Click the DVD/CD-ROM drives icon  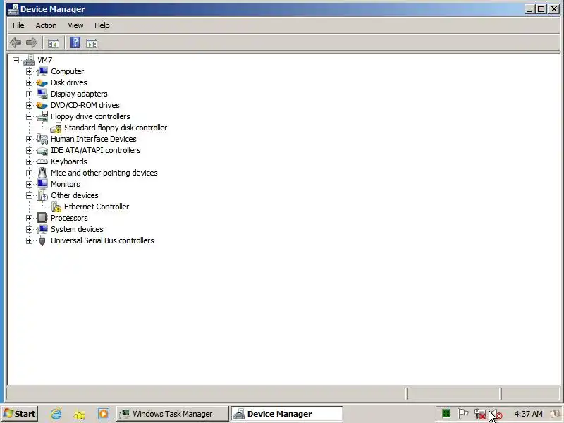click(x=42, y=105)
